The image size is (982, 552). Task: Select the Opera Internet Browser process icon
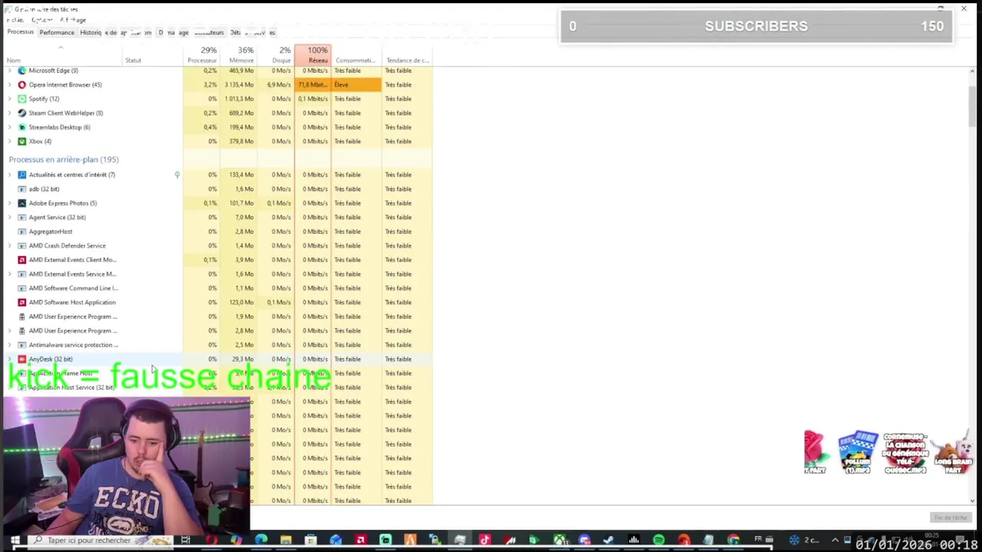tap(21, 84)
